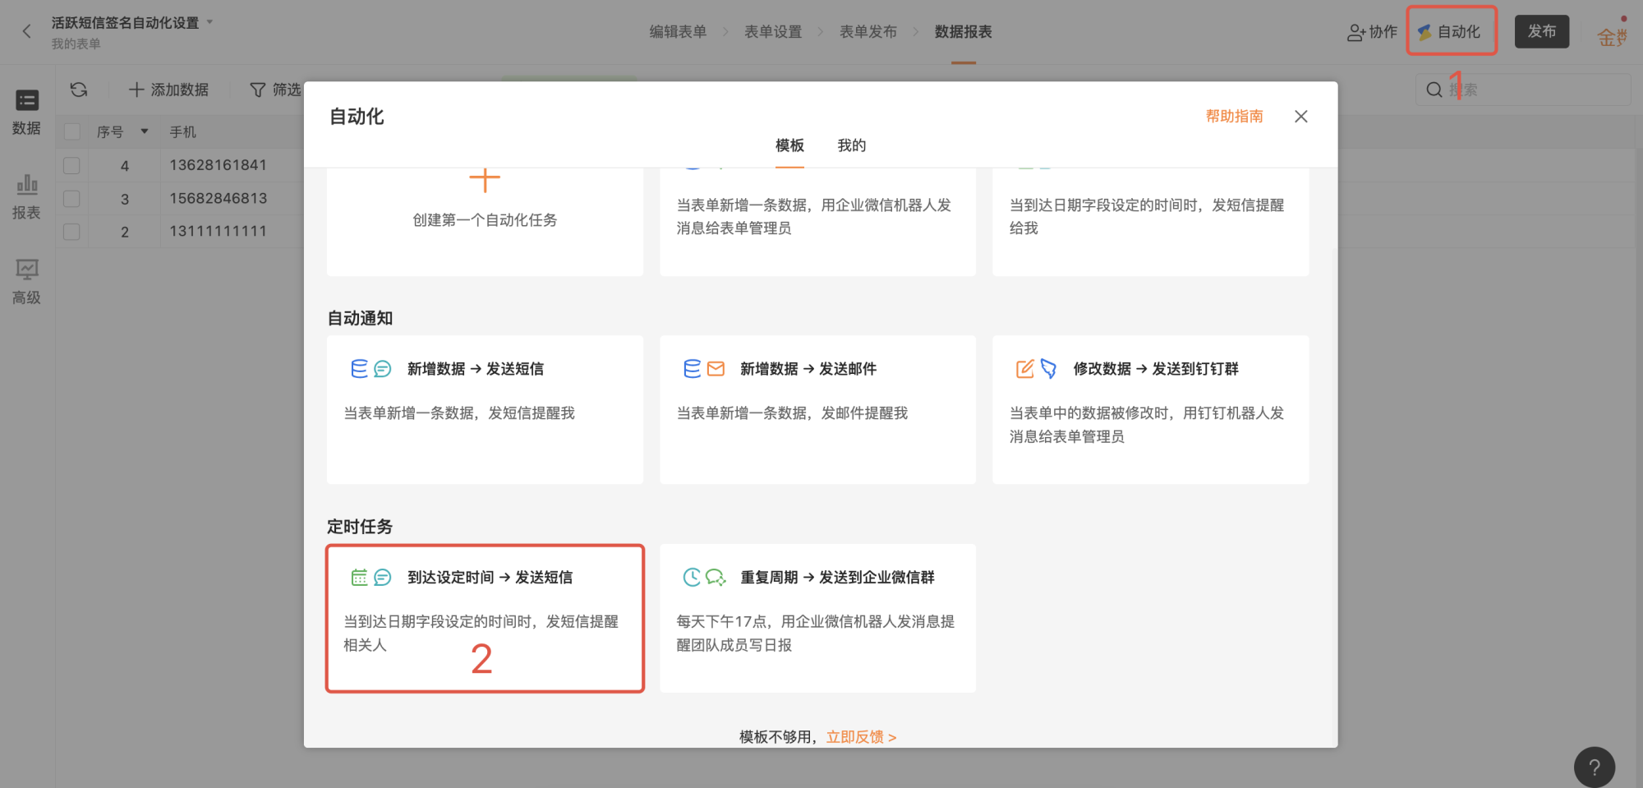Toggle the 序号 column sort arrow

[x=145, y=131]
